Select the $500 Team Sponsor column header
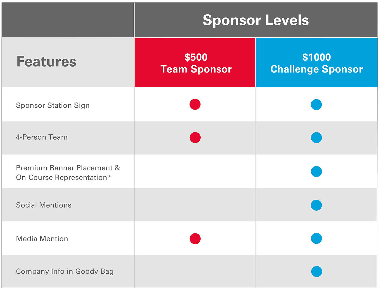The width and height of the screenshot is (379, 291). (x=195, y=62)
